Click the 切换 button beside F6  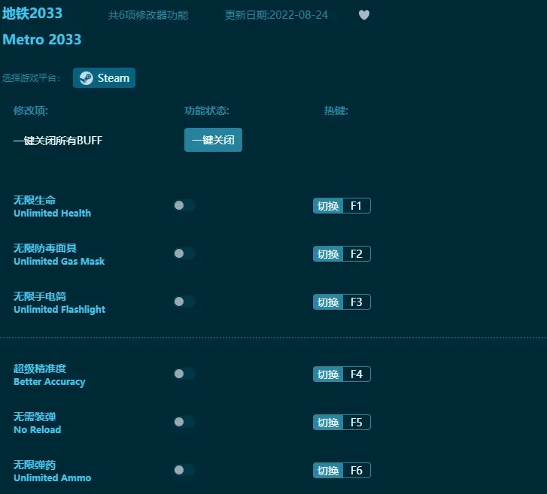(328, 470)
